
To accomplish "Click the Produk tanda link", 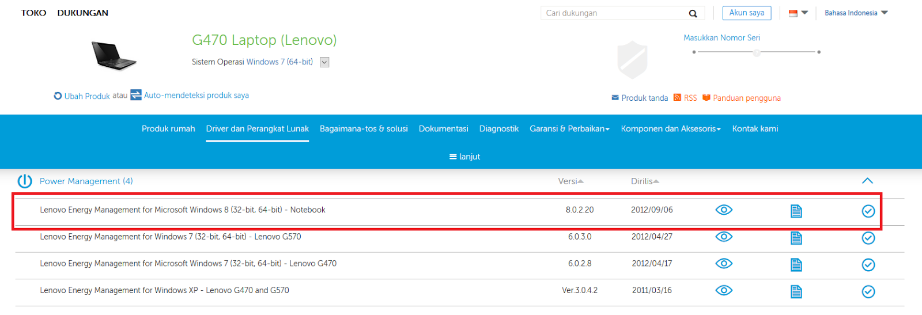I will (645, 98).
